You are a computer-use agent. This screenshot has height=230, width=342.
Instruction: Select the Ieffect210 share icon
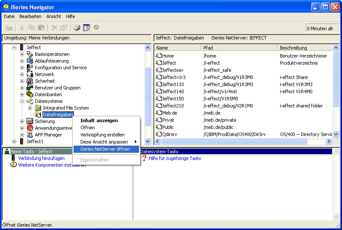click(x=158, y=106)
